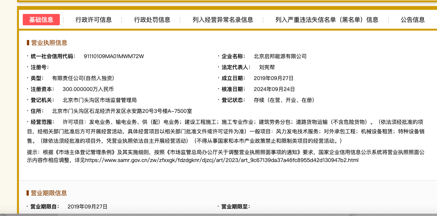The height and width of the screenshot is (216, 437).
Task: Open 列入经营异常名录信息 tab
Action: click(223, 20)
